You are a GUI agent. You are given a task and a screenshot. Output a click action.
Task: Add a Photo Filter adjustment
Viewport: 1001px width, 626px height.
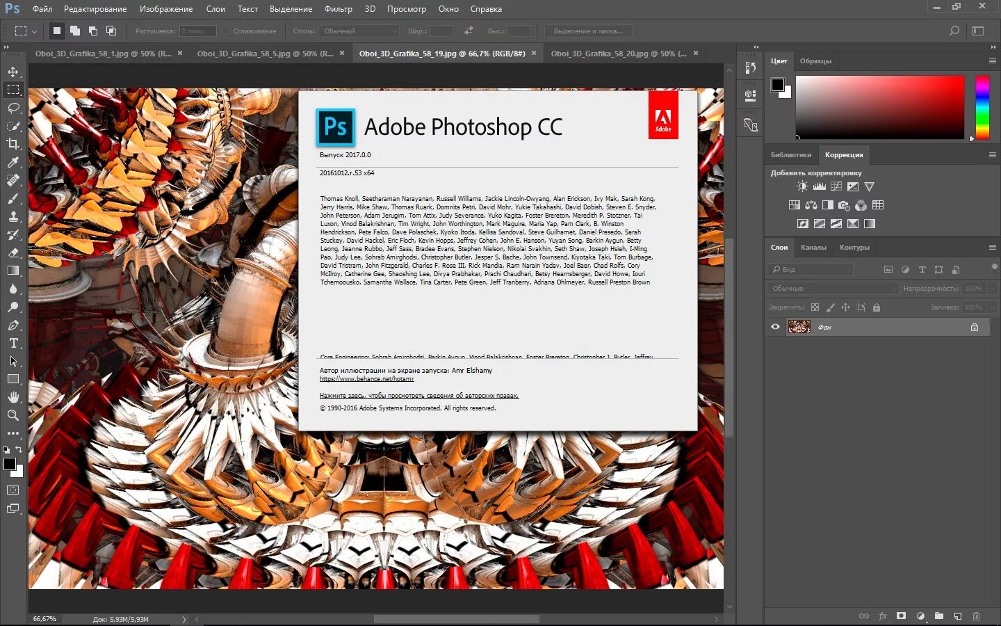pos(844,205)
